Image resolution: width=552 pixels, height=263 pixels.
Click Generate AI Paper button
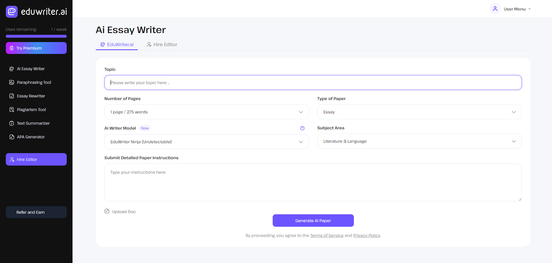point(313,221)
